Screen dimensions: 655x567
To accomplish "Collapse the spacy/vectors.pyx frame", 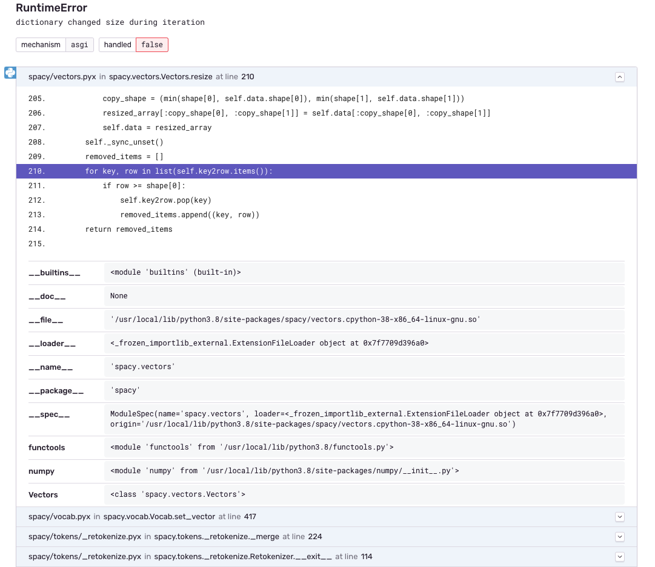I will (x=619, y=77).
